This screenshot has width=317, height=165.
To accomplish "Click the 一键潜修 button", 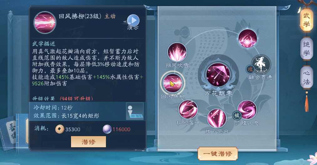I will coord(218,154).
